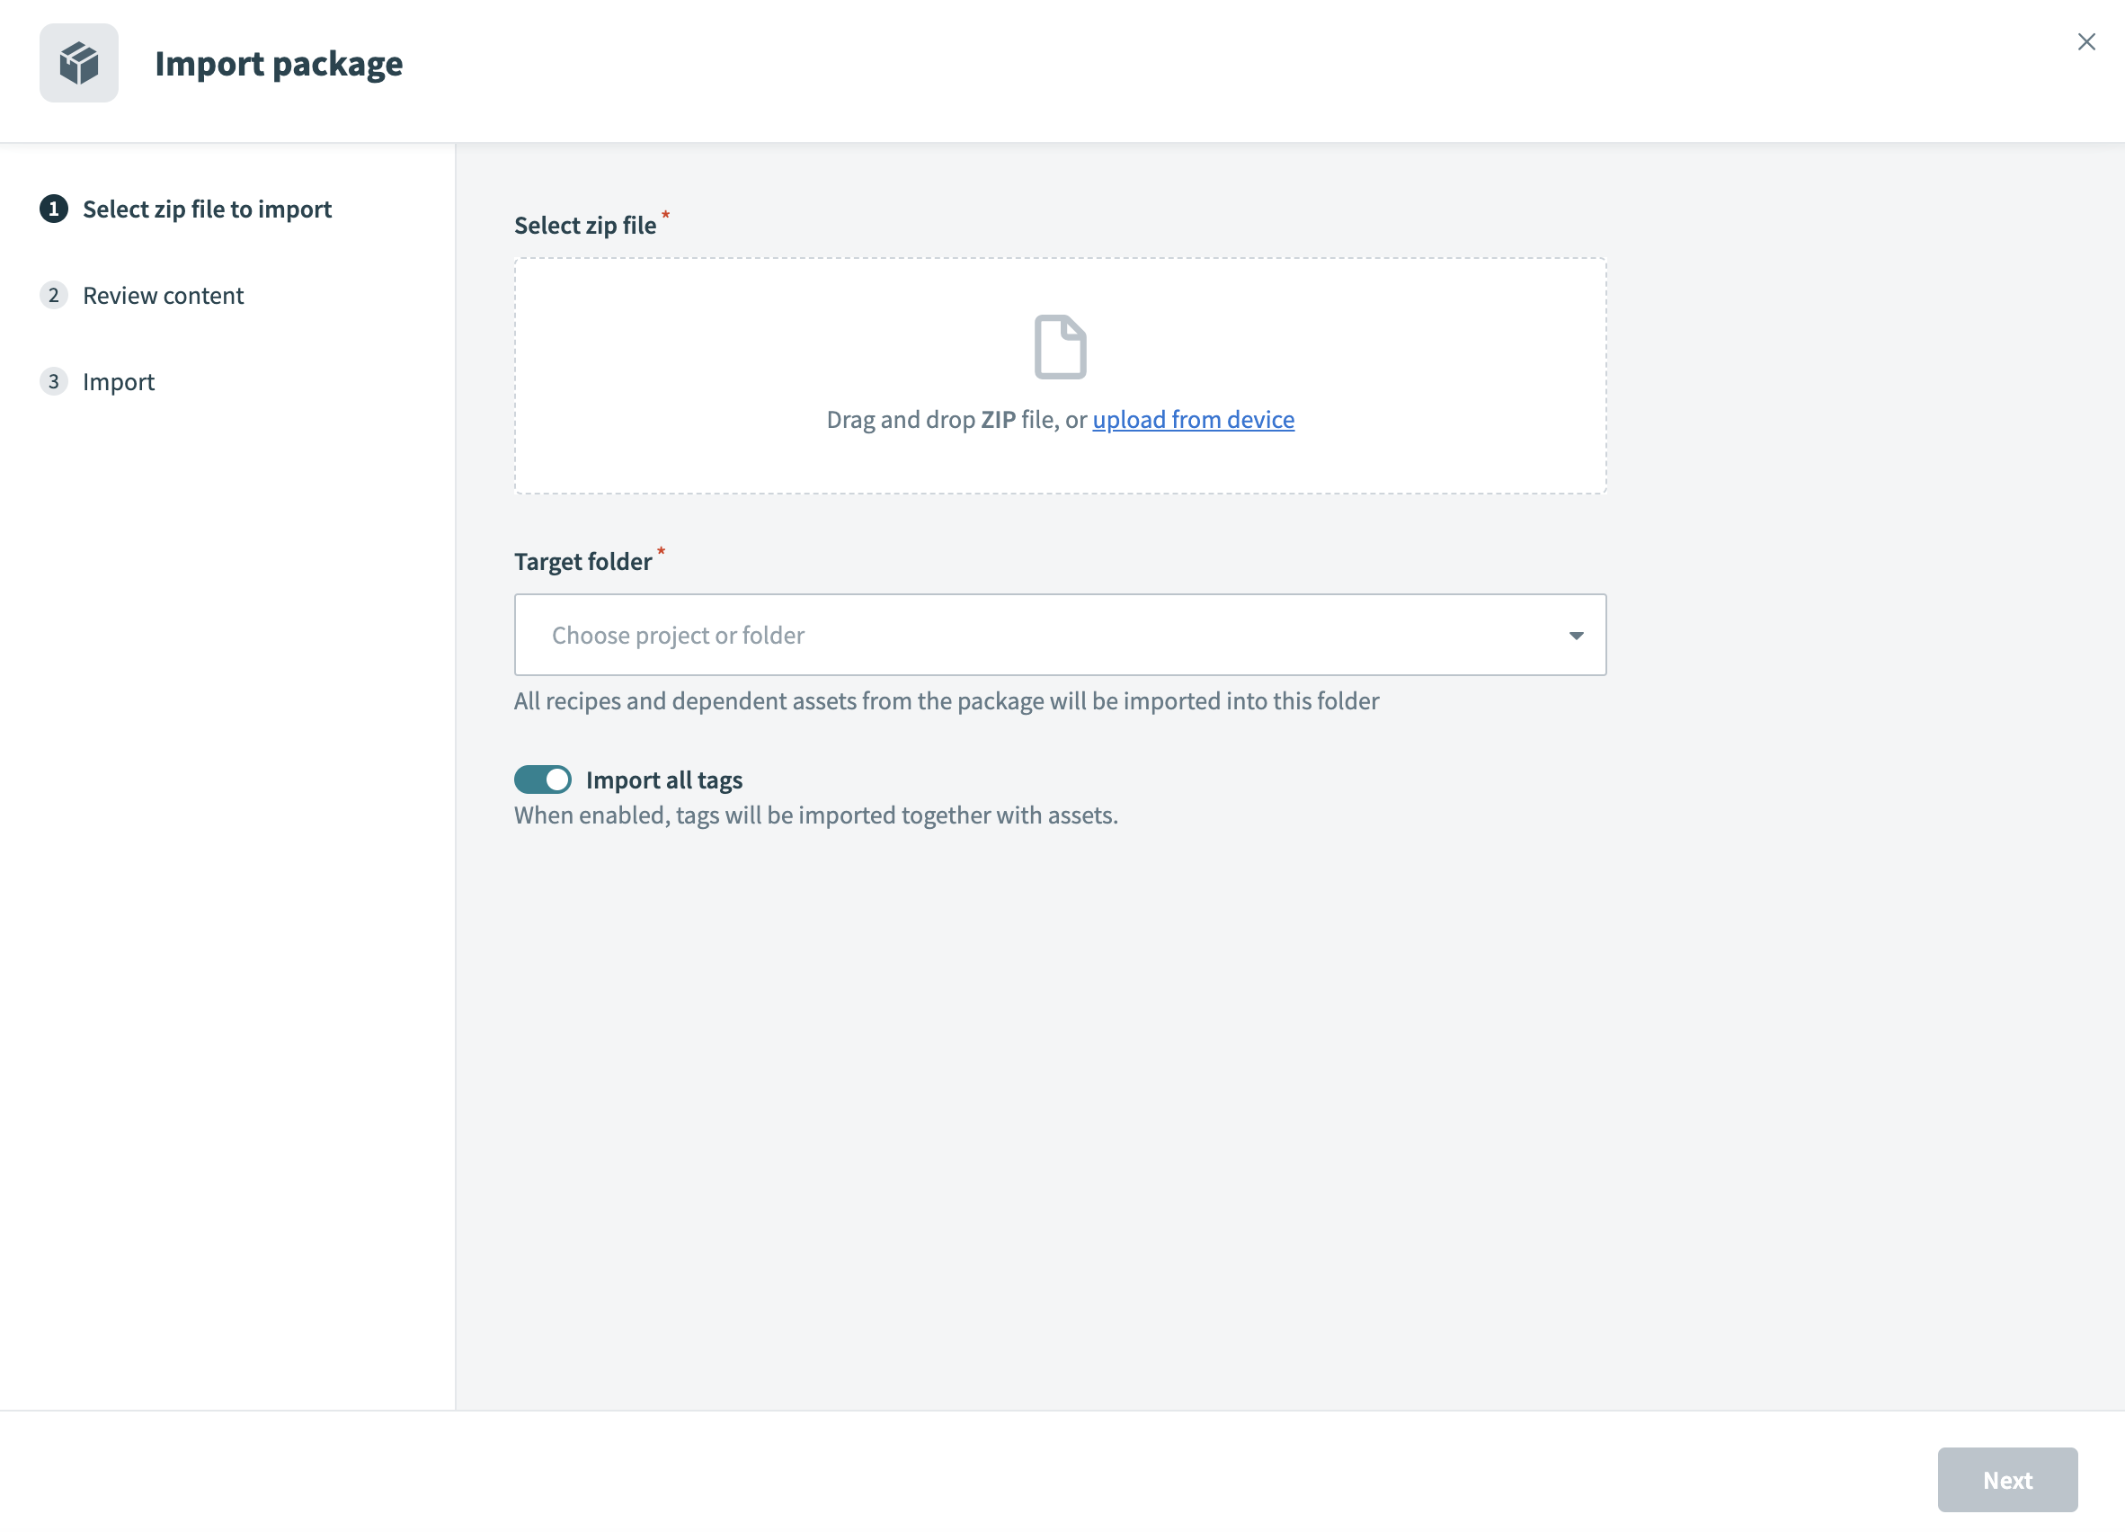Click the step circle numbered 3
This screenshot has width=2125, height=1532.
pos(53,380)
